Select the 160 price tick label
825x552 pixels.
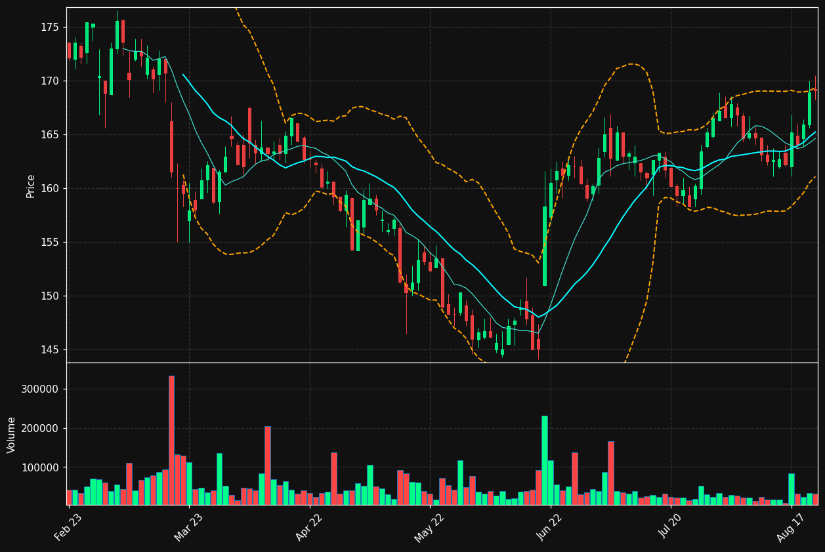[49, 188]
